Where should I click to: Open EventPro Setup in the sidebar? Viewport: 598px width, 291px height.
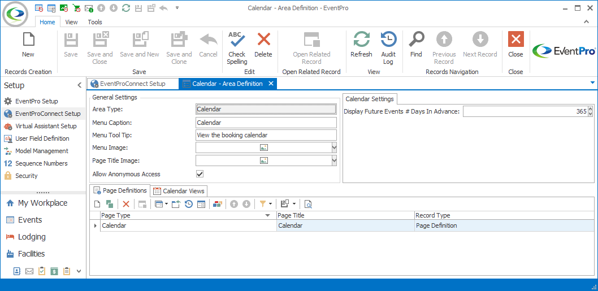coord(37,101)
